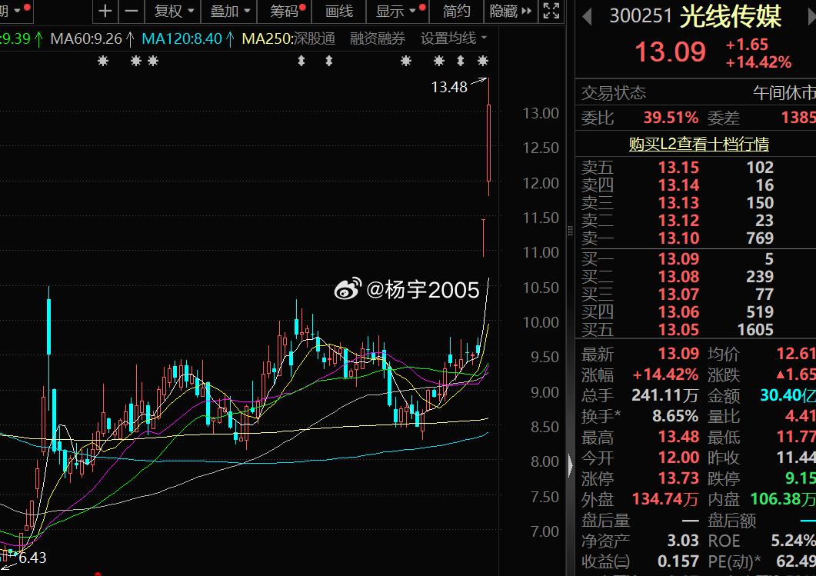
Task: Click price axis label 13.00
Action: tap(540, 113)
